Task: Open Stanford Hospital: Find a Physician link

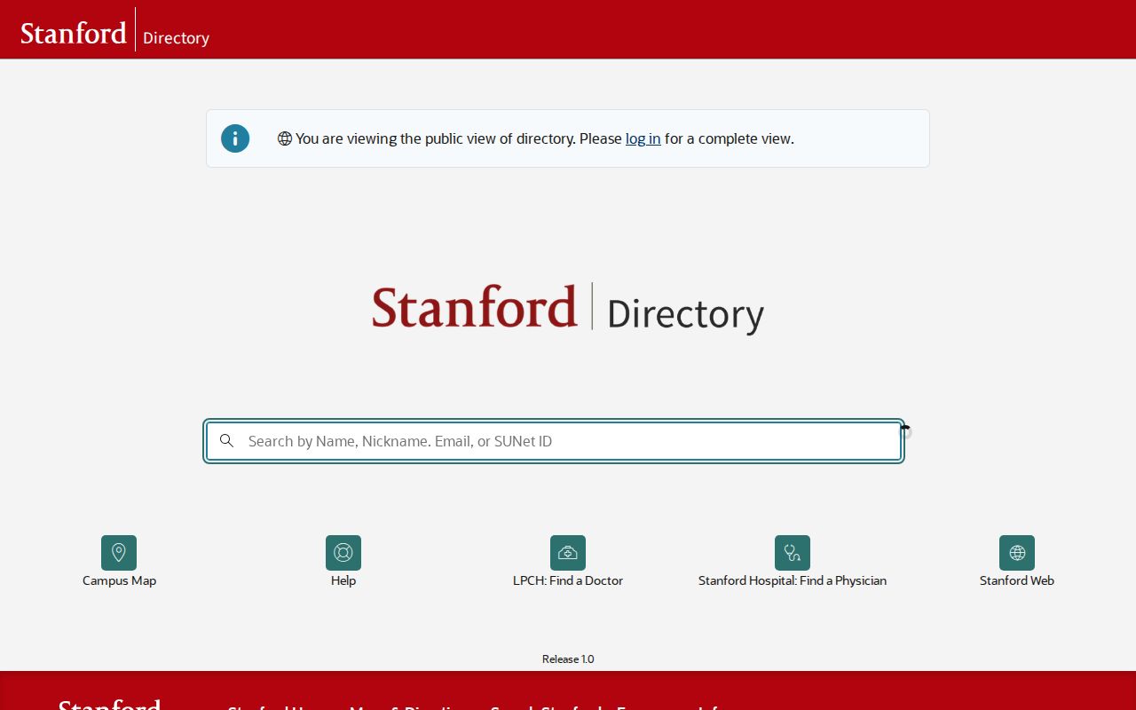Action: pos(793,580)
